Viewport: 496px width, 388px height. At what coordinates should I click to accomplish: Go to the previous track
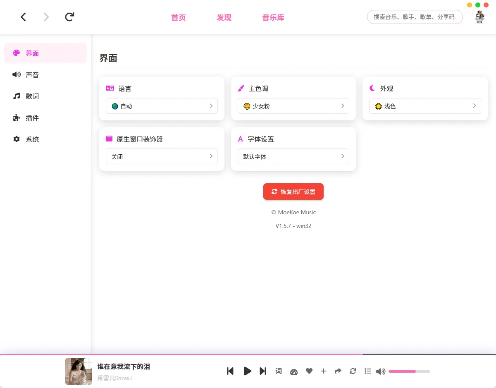tap(230, 371)
